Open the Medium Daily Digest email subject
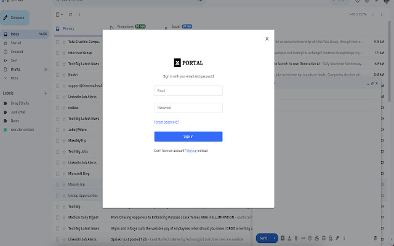Viewport: 394px width, 246px height. click(172, 217)
